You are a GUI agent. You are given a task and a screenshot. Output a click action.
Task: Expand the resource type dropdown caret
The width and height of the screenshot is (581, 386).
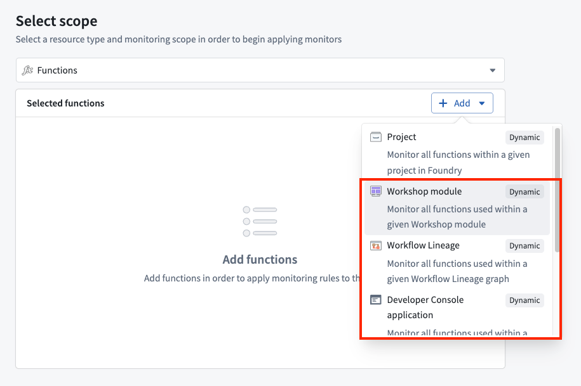tap(492, 70)
